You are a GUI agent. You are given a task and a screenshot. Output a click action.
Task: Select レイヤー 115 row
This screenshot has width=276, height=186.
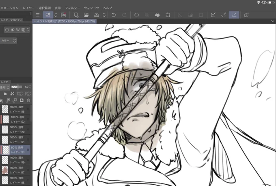(x=15, y=180)
